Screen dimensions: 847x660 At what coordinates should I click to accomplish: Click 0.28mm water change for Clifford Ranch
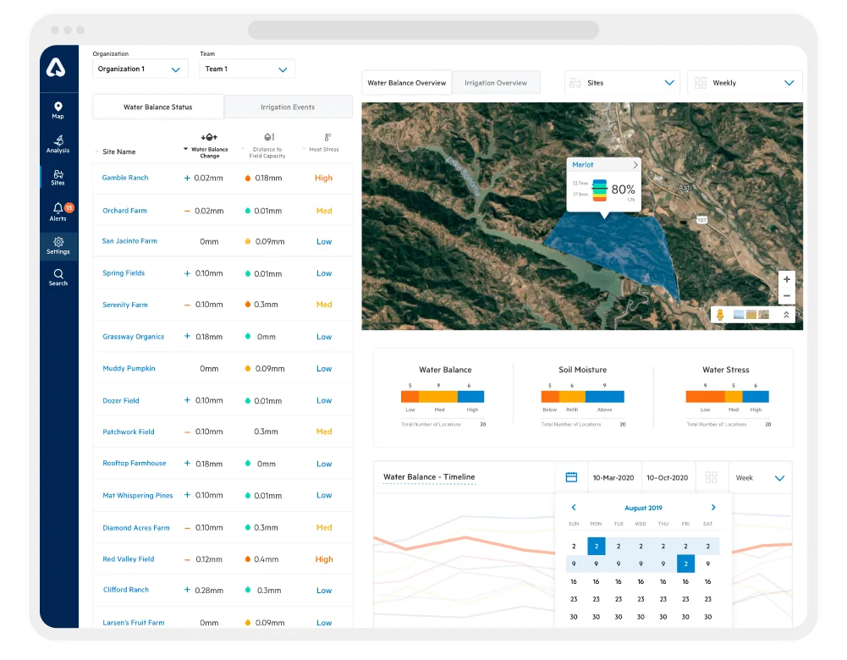point(208,591)
